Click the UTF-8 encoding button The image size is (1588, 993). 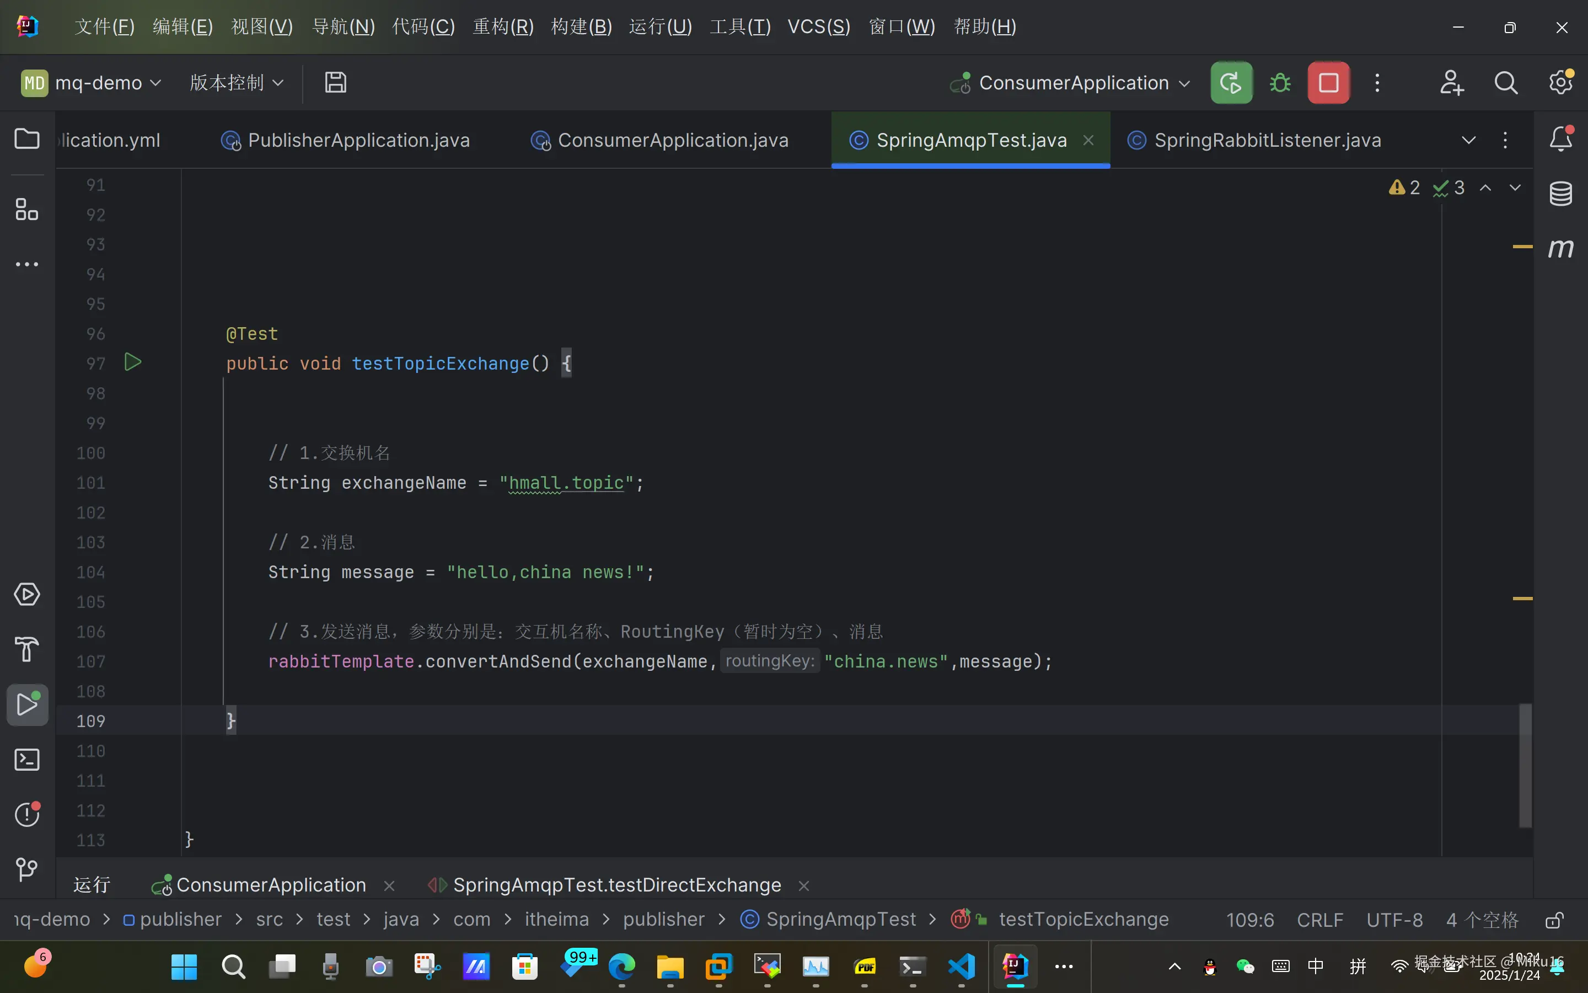[x=1394, y=920]
